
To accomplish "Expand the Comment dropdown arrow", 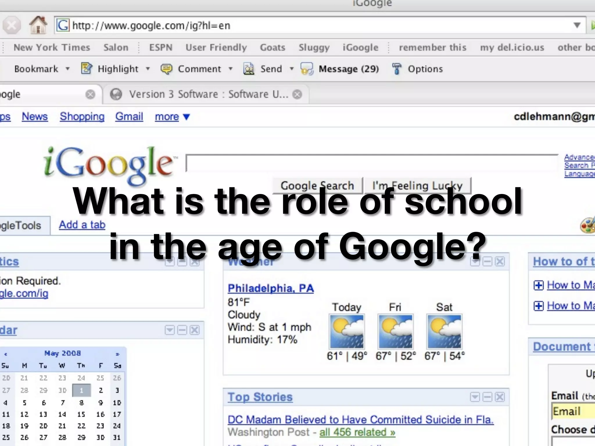I will coord(230,69).
